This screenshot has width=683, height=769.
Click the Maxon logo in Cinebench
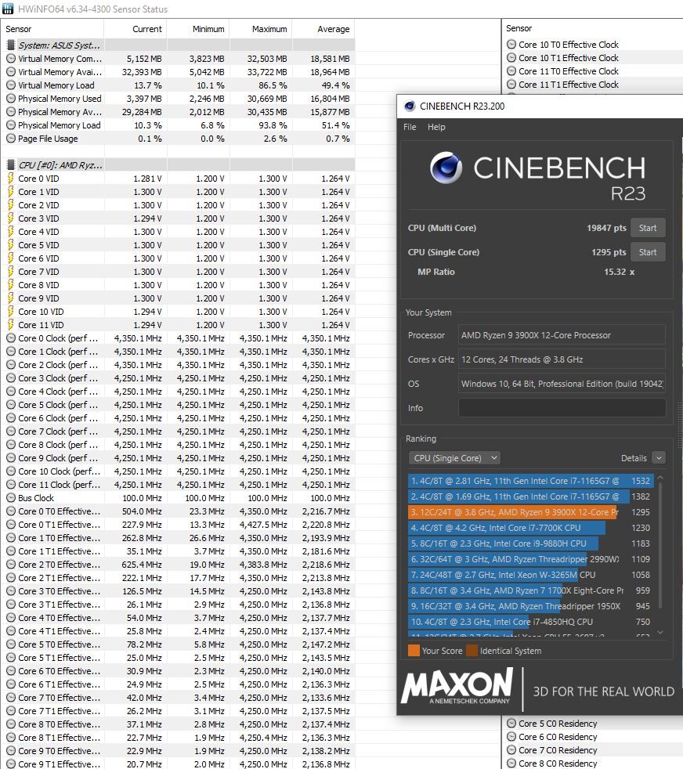tap(457, 685)
